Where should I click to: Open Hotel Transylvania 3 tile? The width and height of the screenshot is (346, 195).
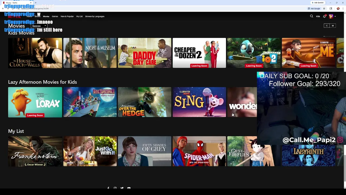pos(90,102)
